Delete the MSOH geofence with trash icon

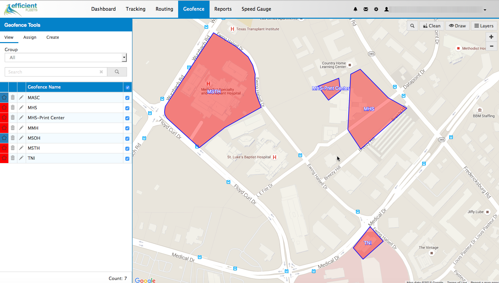tap(13, 138)
